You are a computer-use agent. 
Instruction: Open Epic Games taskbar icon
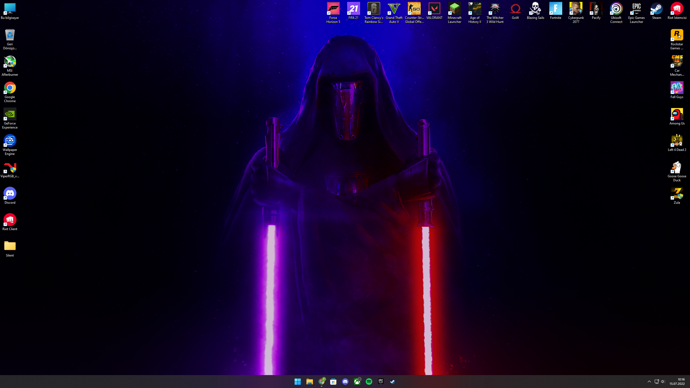[381, 382]
